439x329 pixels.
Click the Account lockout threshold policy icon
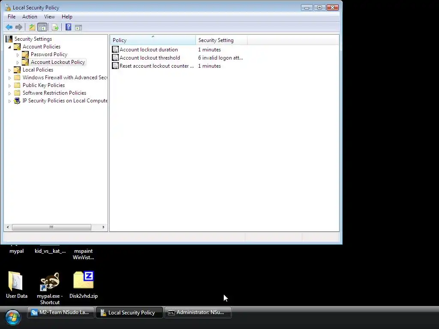pyautogui.click(x=115, y=58)
